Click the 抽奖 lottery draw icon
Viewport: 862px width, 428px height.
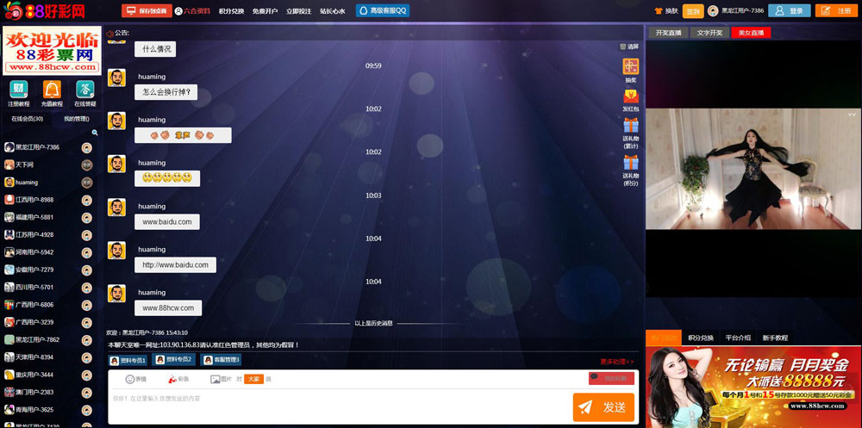coord(631,67)
